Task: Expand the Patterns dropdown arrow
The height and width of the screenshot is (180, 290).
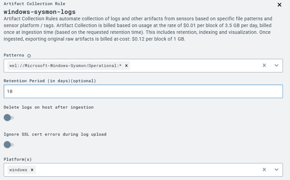Action: 276,66
